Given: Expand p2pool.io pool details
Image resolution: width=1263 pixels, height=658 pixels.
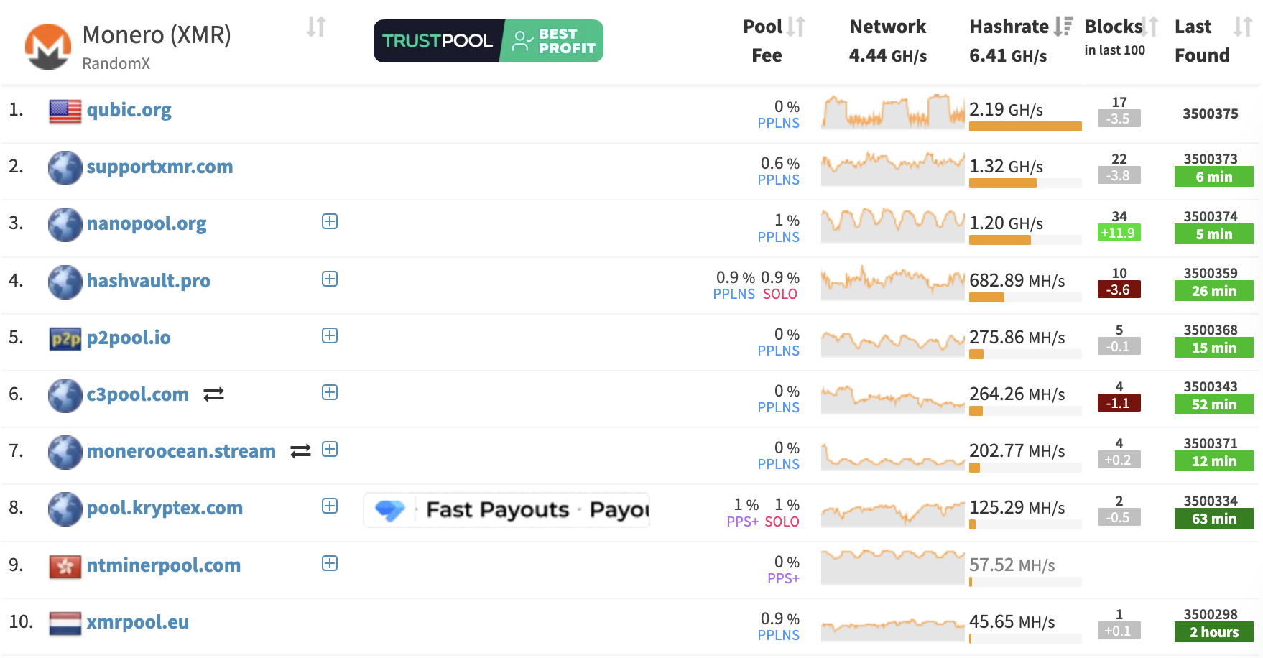Looking at the screenshot, I should tap(330, 336).
